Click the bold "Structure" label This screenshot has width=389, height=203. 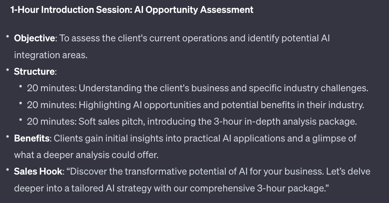click(34, 71)
